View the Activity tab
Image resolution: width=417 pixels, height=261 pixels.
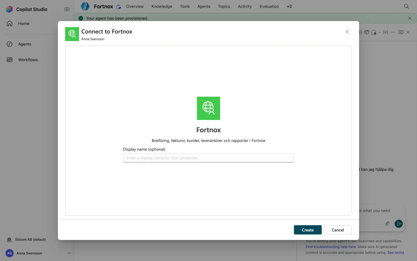[245, 6]
